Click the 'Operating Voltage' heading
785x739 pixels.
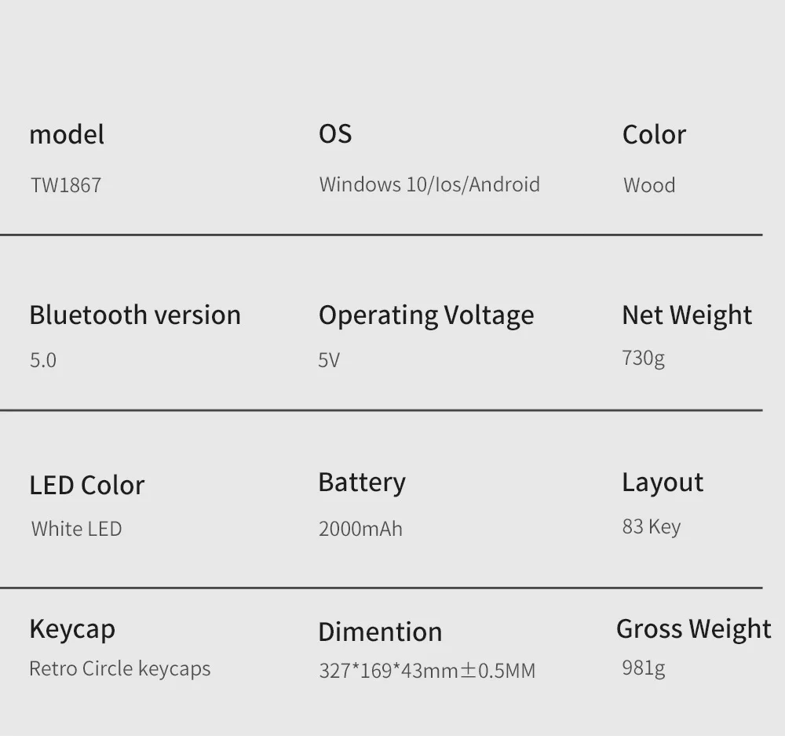point(426,315)
